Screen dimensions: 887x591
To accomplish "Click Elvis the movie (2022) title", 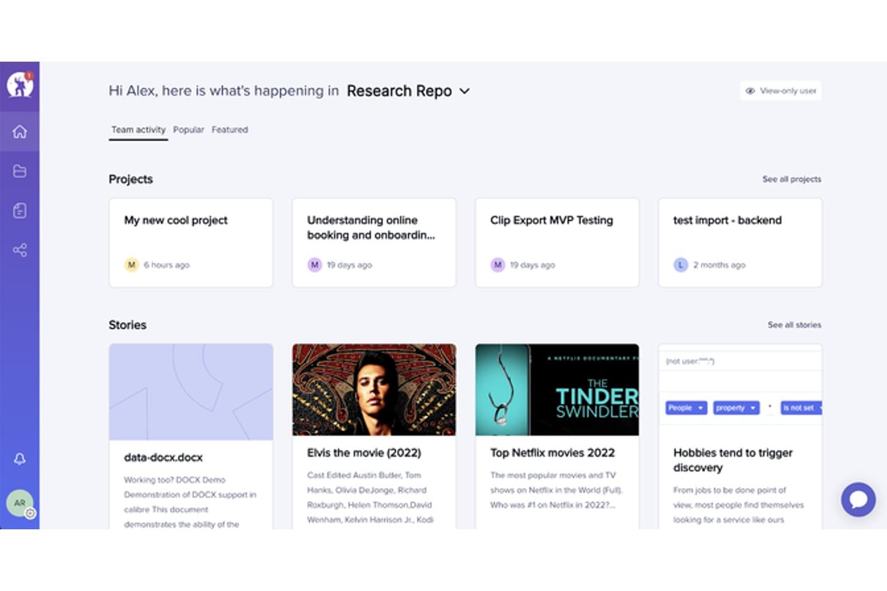I will tap(364, 453).
